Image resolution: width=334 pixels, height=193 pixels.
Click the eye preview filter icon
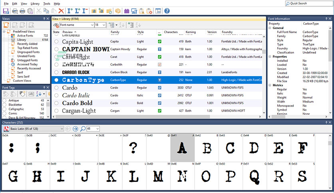(56, 25)
